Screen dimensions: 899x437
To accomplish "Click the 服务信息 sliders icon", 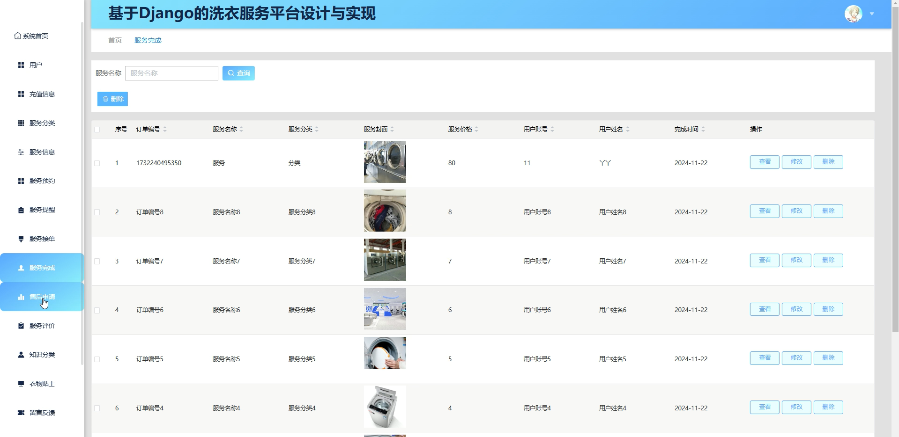I will point(21,152).
